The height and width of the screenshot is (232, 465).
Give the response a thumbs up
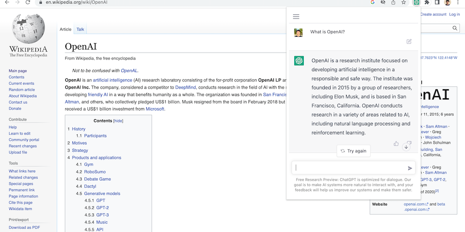tap(396, 144)
